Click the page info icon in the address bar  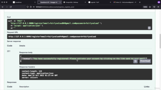(31, 7)
